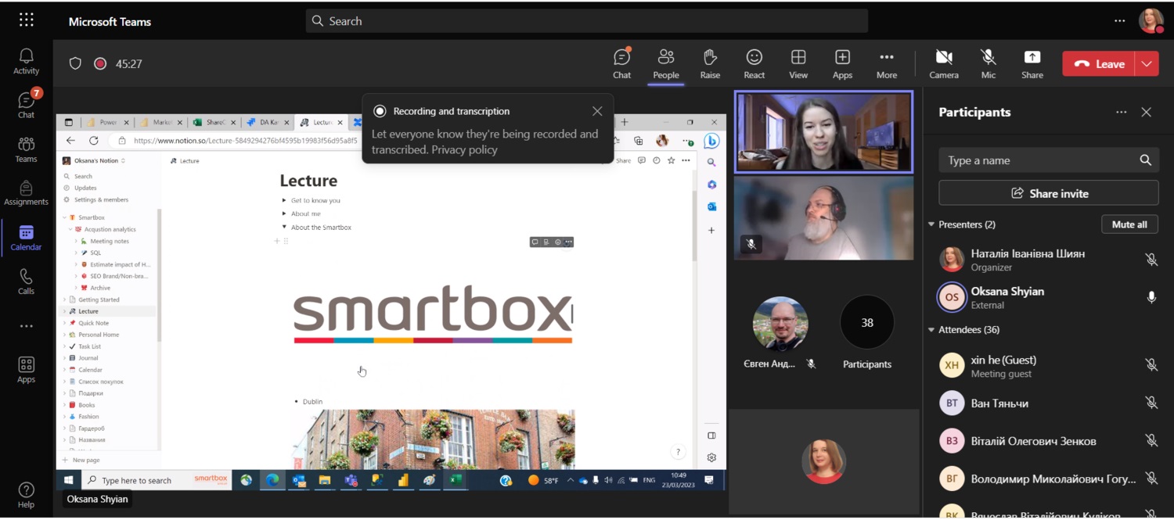Collapse the Presenters section
Screen dimensions: 1174x520
(x=931, y=224)
